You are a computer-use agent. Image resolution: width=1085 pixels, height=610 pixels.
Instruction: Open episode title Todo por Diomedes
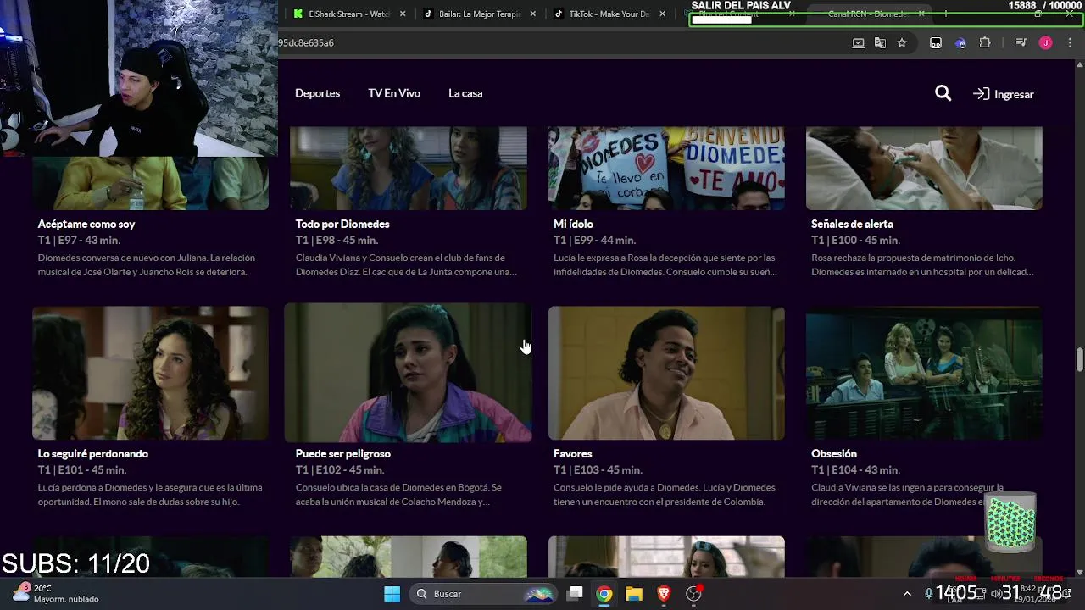[342, 224]
